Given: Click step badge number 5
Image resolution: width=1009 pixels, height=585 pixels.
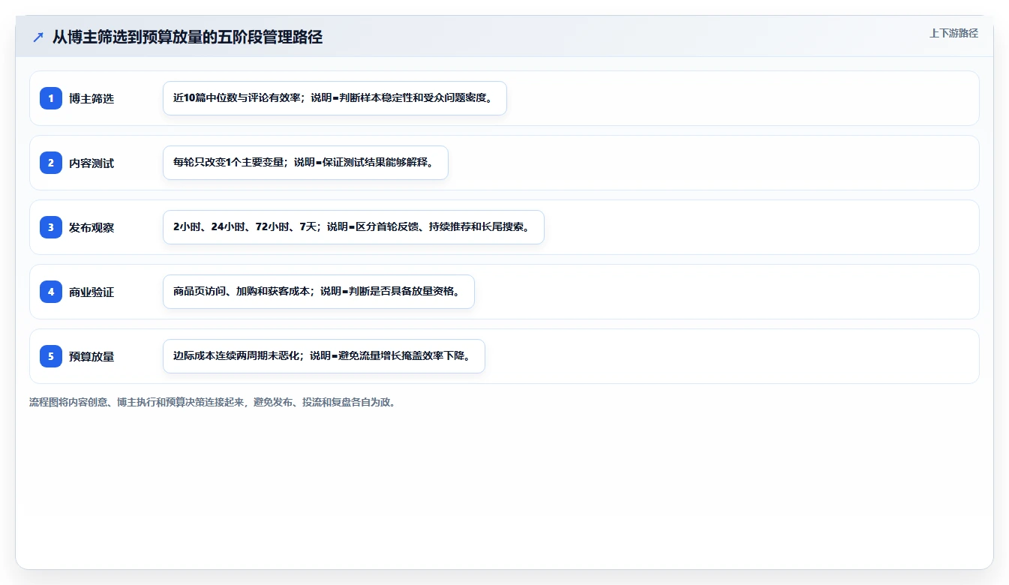Looking at the screenshot, I should tap(51, 356).
